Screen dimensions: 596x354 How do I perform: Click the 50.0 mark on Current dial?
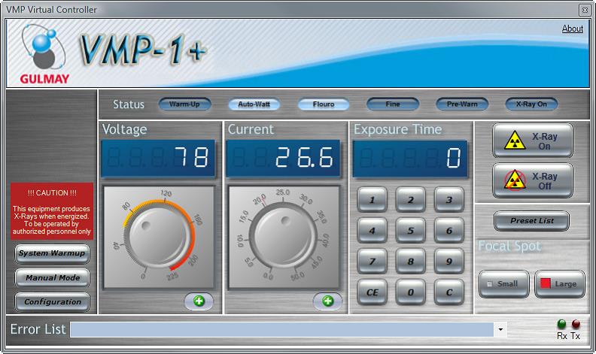pos(297,275)
